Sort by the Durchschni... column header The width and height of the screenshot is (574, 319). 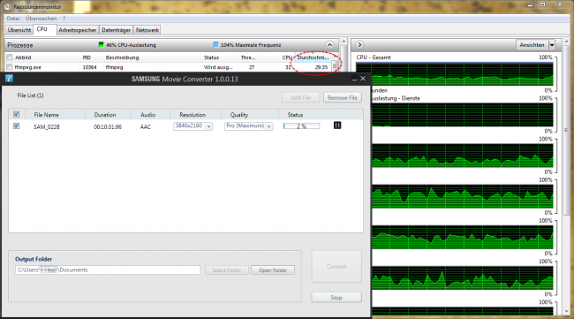tap(313, 57)
